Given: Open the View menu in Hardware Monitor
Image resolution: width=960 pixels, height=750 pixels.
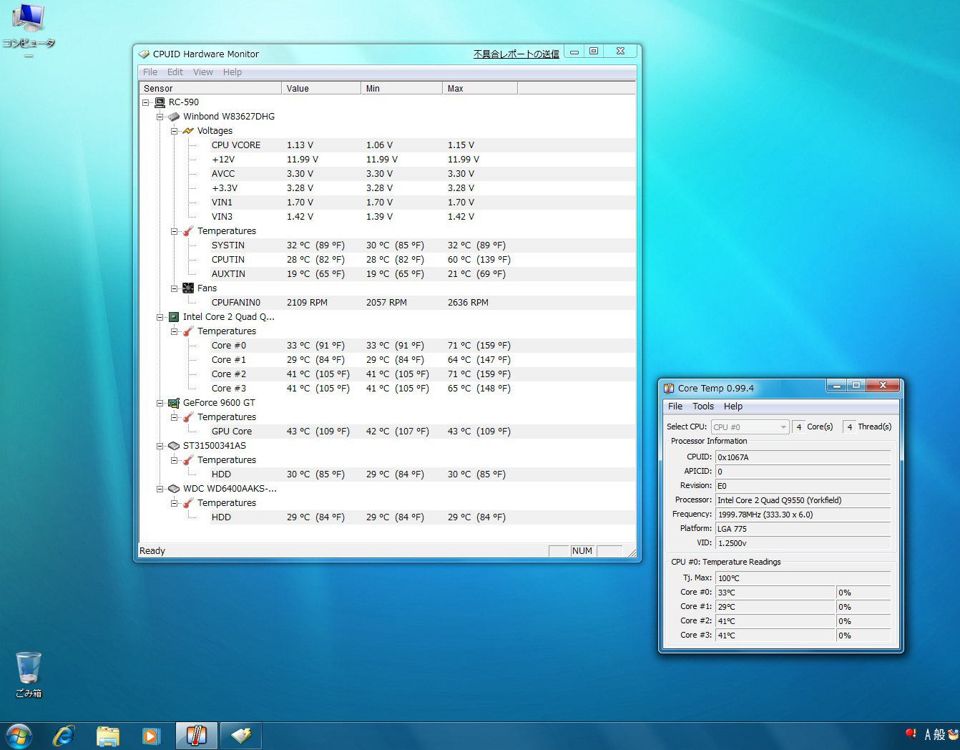Looking at the screenshot, I should pos(202,72).
